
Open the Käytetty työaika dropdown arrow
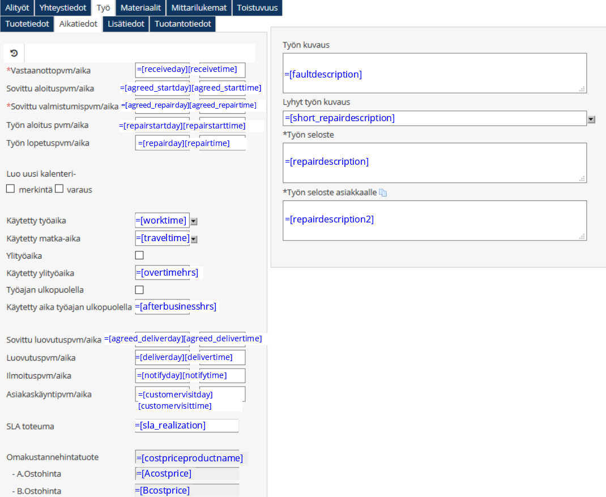click(194, 221)
